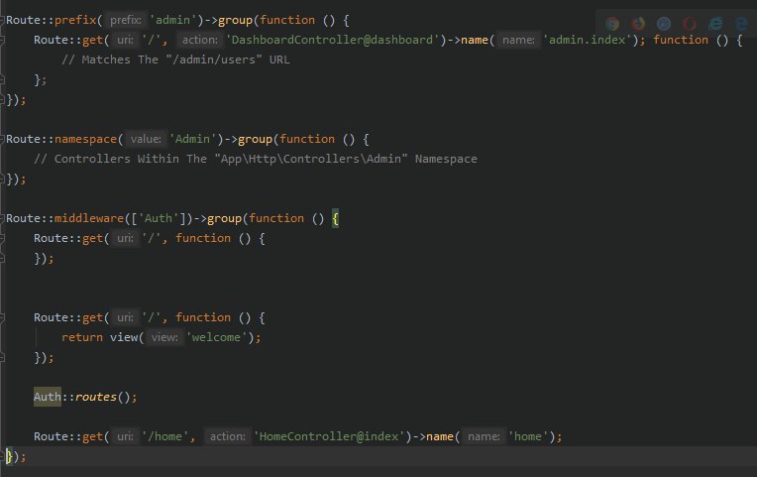Collapse fold marker beside welcome view route
Screen dimensions: 757x477
[2, 317]
